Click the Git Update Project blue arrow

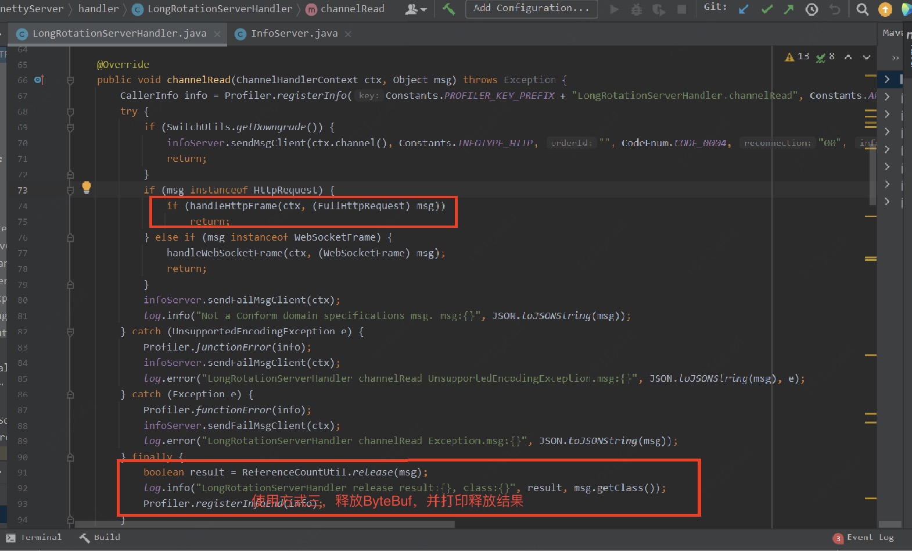point(744,9)
